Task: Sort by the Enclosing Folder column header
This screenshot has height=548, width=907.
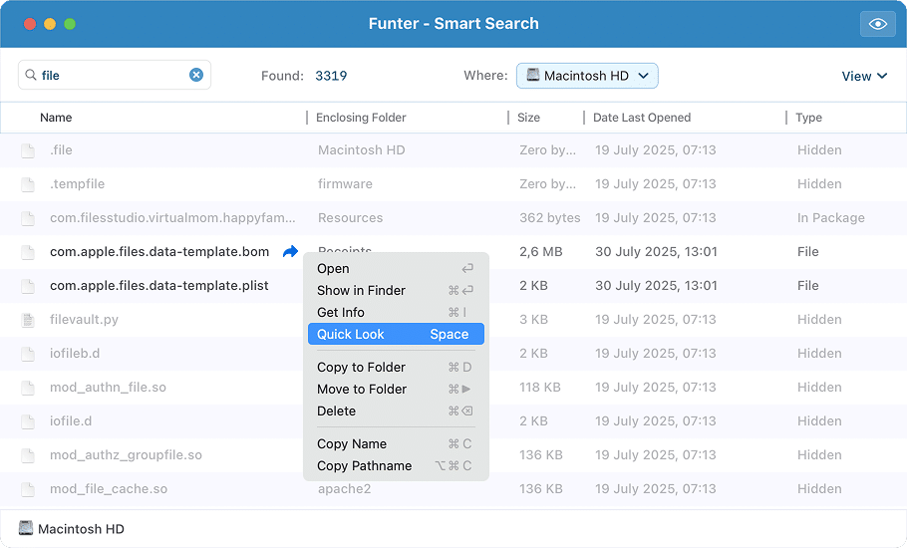Action: (361, 118)
